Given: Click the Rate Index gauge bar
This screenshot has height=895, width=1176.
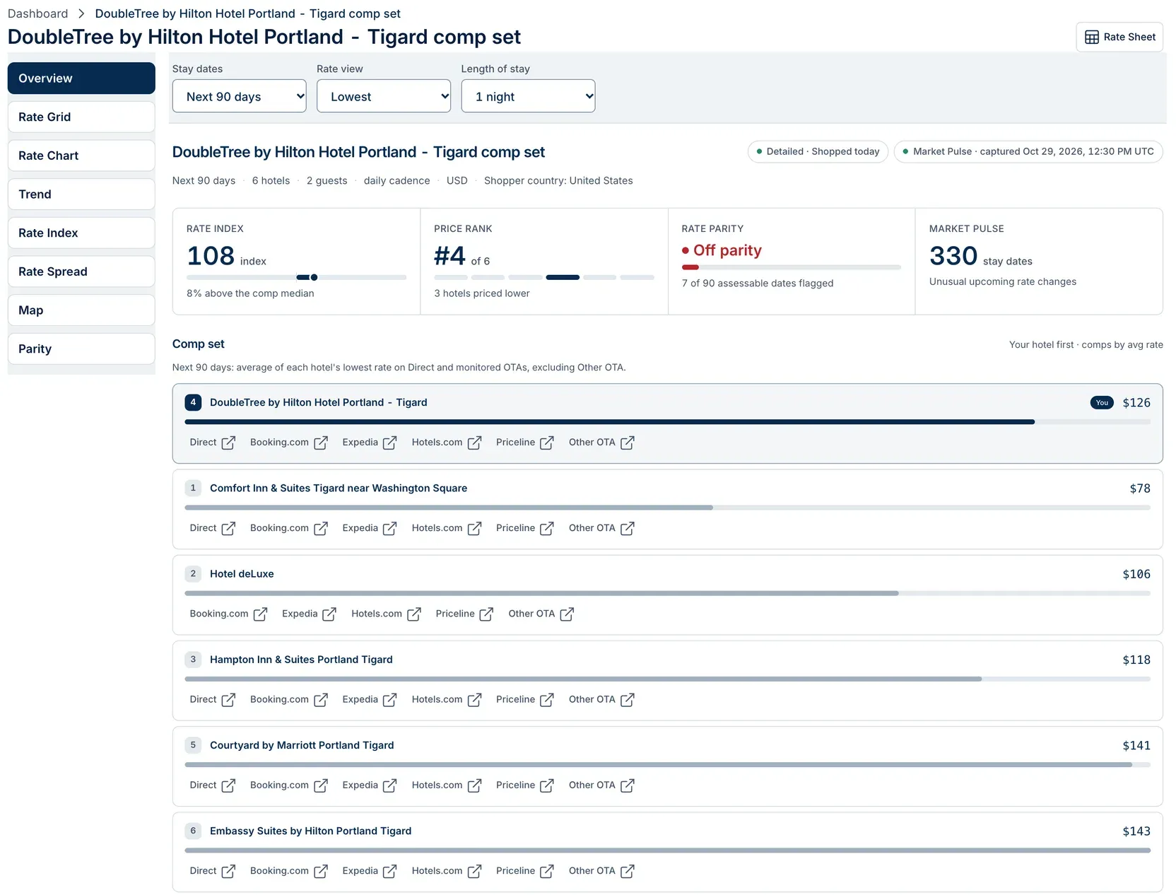Looking at the screenshot, I should 297,277.
